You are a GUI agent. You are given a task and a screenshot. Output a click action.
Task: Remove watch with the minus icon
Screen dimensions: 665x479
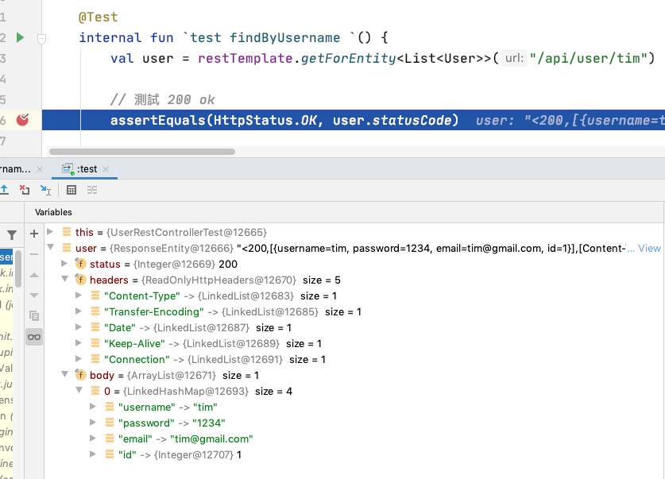coord(34,254)
